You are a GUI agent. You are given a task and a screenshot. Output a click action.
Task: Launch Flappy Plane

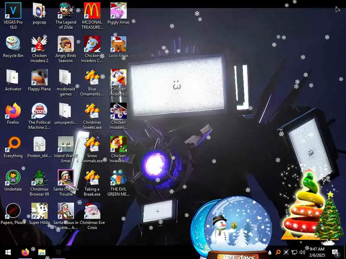point(39,80)
